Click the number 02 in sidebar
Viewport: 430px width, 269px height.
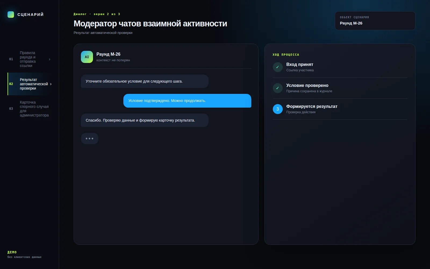pos(11,84)
